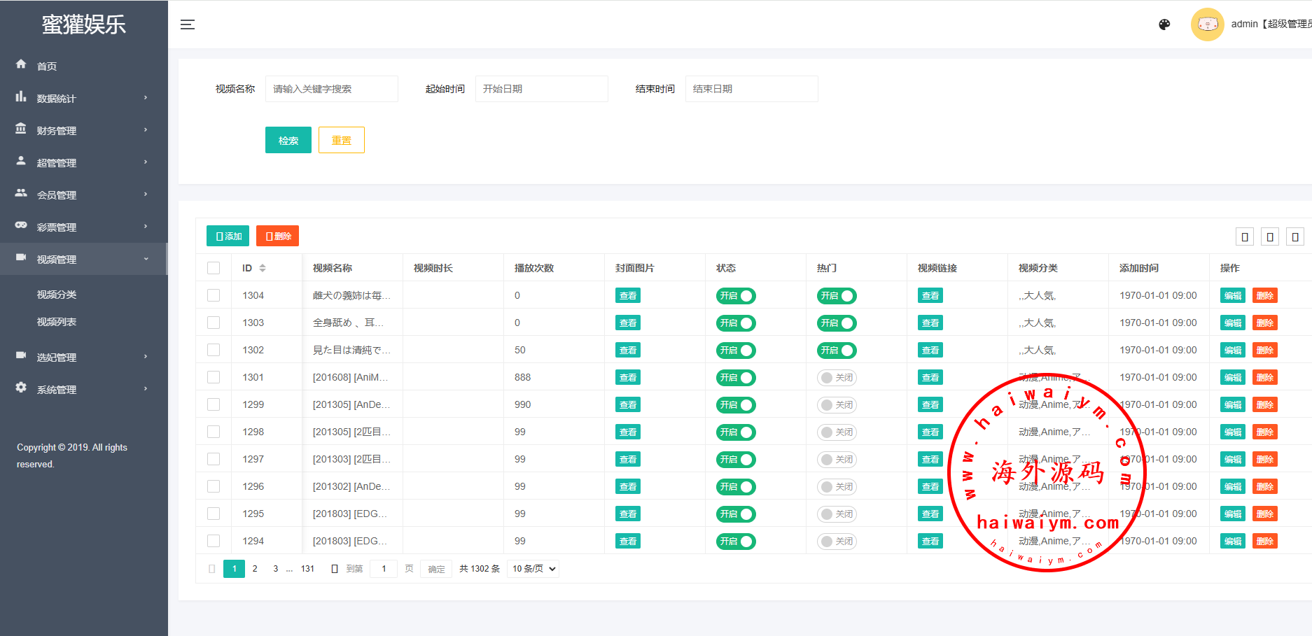Click the 财务管理 bank icon
This screenshot has height=636, width=1312.
click(x=21, y=129)
